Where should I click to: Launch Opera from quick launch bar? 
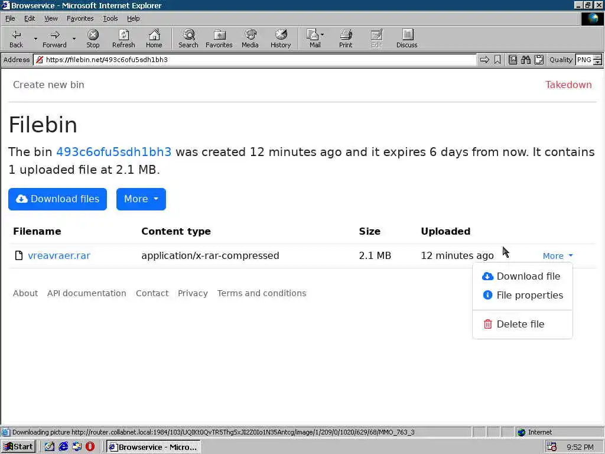coord(90,447)
